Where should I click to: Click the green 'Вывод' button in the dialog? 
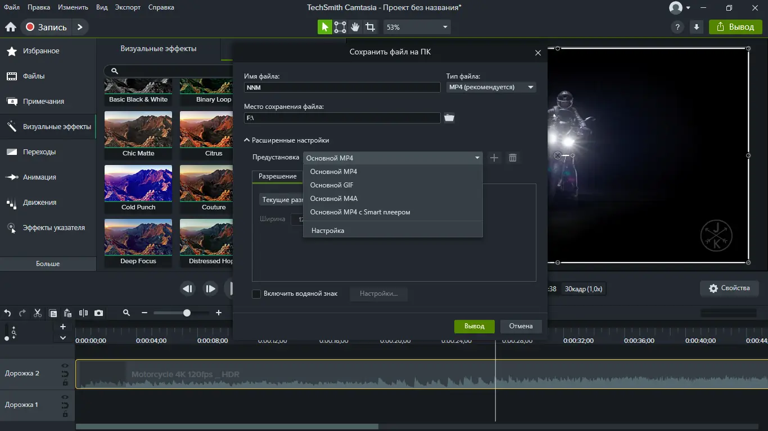tap(474, 326)
